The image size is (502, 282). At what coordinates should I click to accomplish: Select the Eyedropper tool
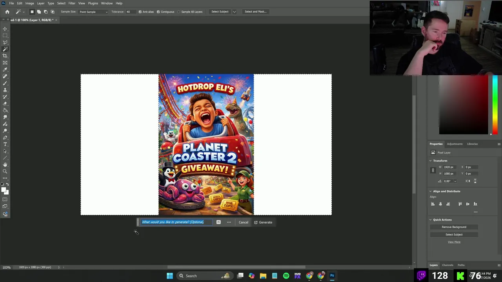pos(5,69)
